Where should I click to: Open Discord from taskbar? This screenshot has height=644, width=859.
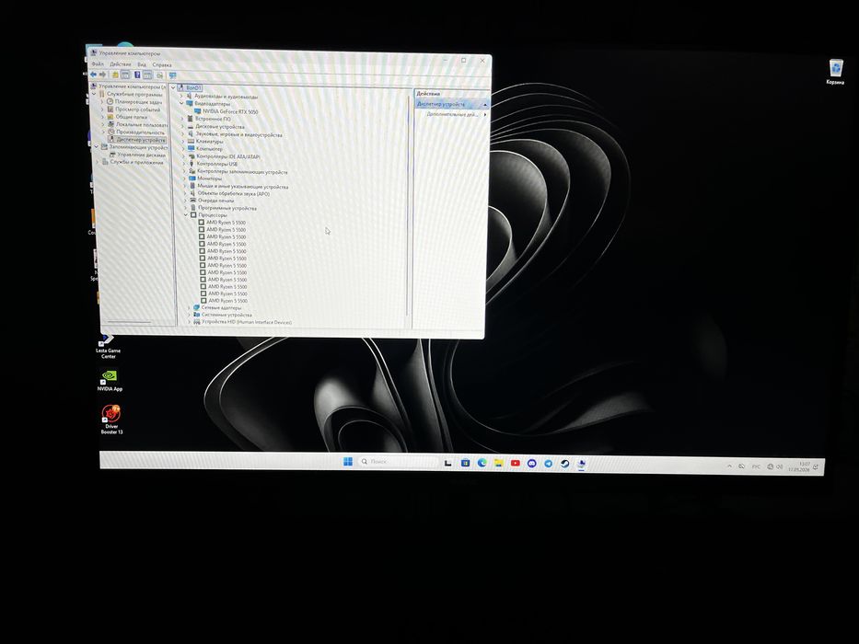pos(531,464)
